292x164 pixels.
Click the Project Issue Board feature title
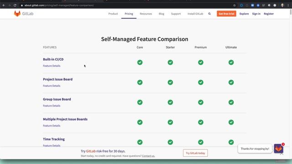[58, 79]
